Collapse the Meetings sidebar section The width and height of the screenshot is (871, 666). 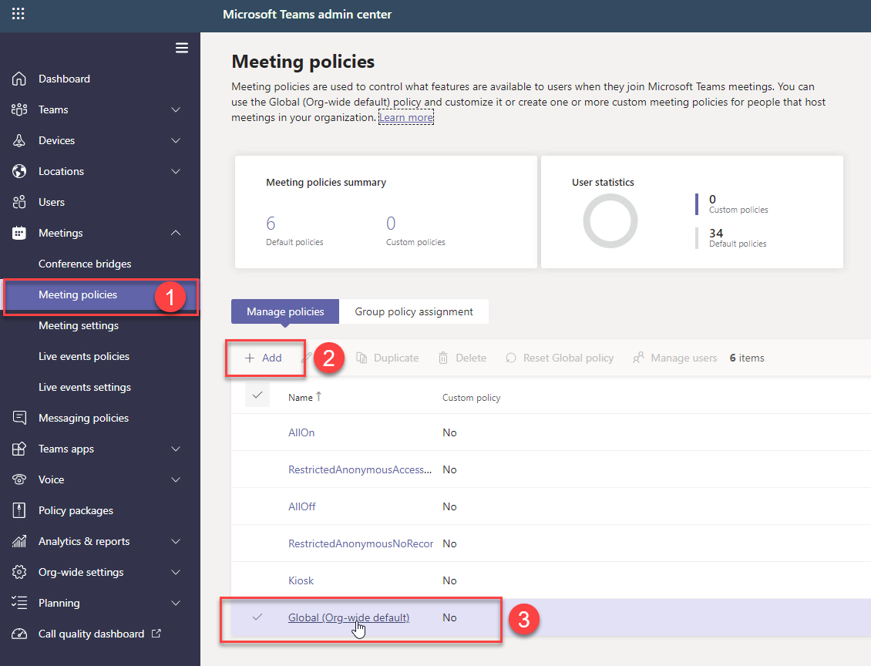[x=176, y=232]
